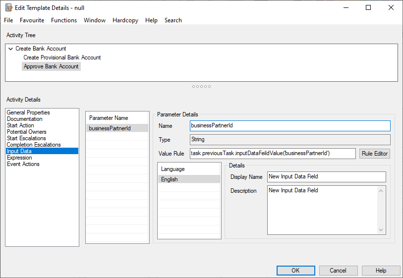Select Create Provisional Bank Account activity
This screenshot has width=403, height=278.
pos(62,57)
